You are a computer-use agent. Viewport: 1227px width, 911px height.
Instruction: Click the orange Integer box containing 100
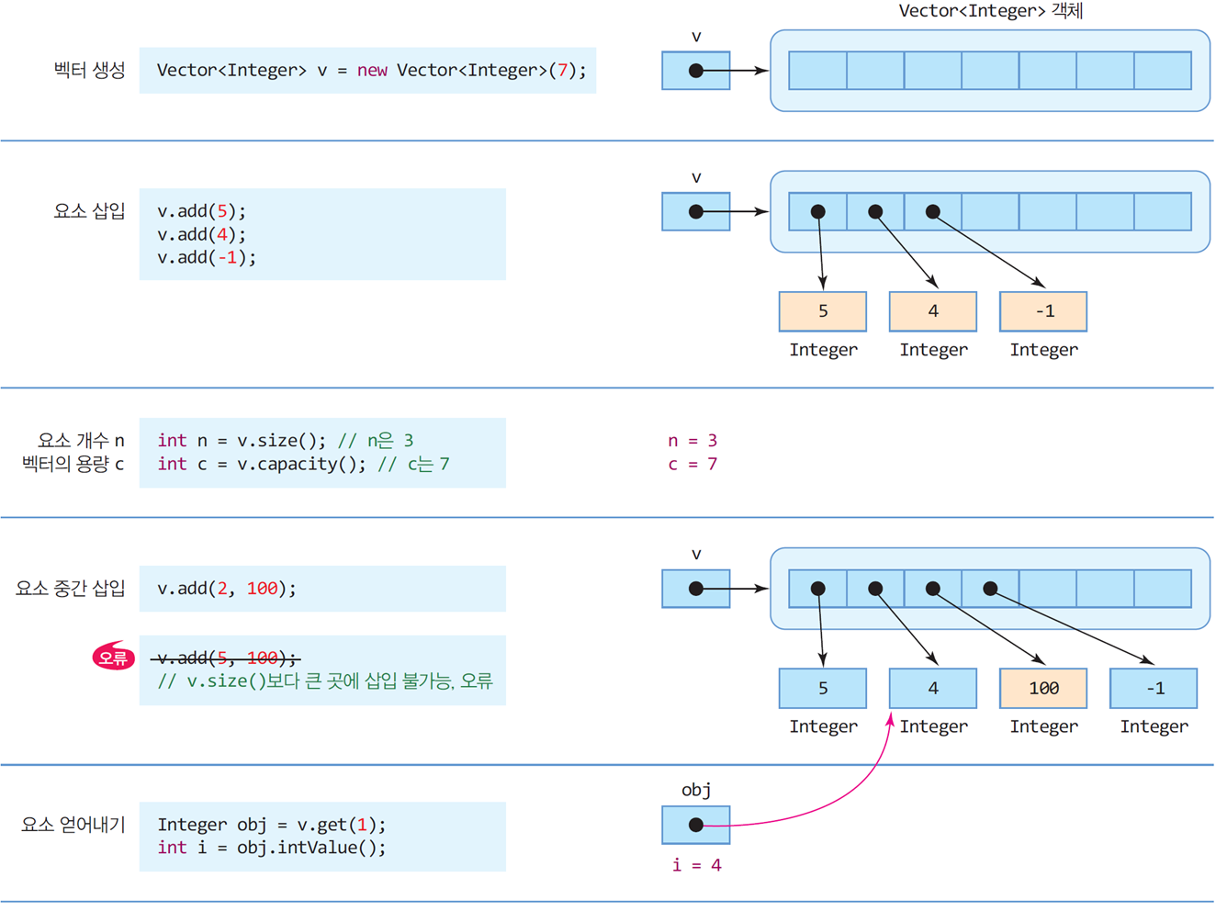(1043, 689)
